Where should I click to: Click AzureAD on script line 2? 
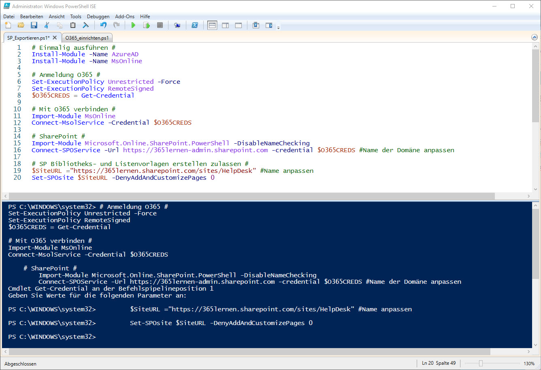125,54
